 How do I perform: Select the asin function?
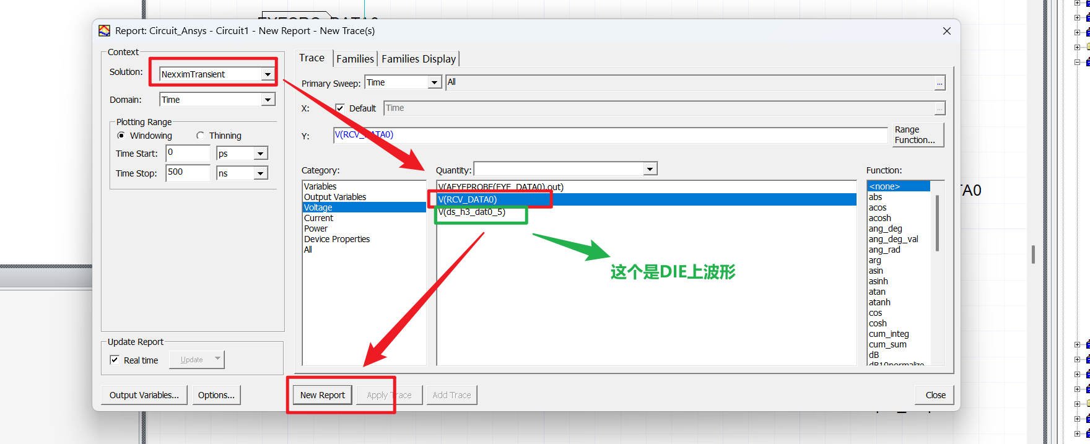tap(898, 271)
